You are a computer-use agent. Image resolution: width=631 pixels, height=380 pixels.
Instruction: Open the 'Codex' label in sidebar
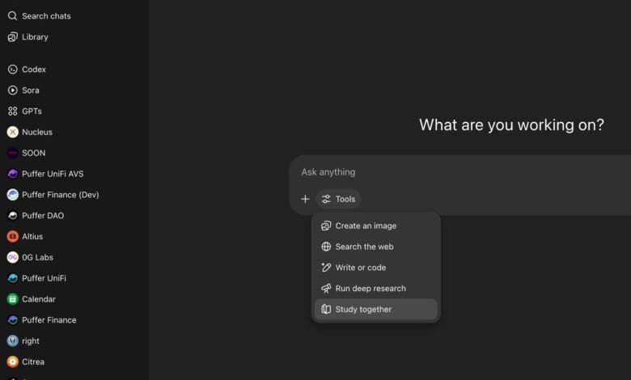point(34,70)
